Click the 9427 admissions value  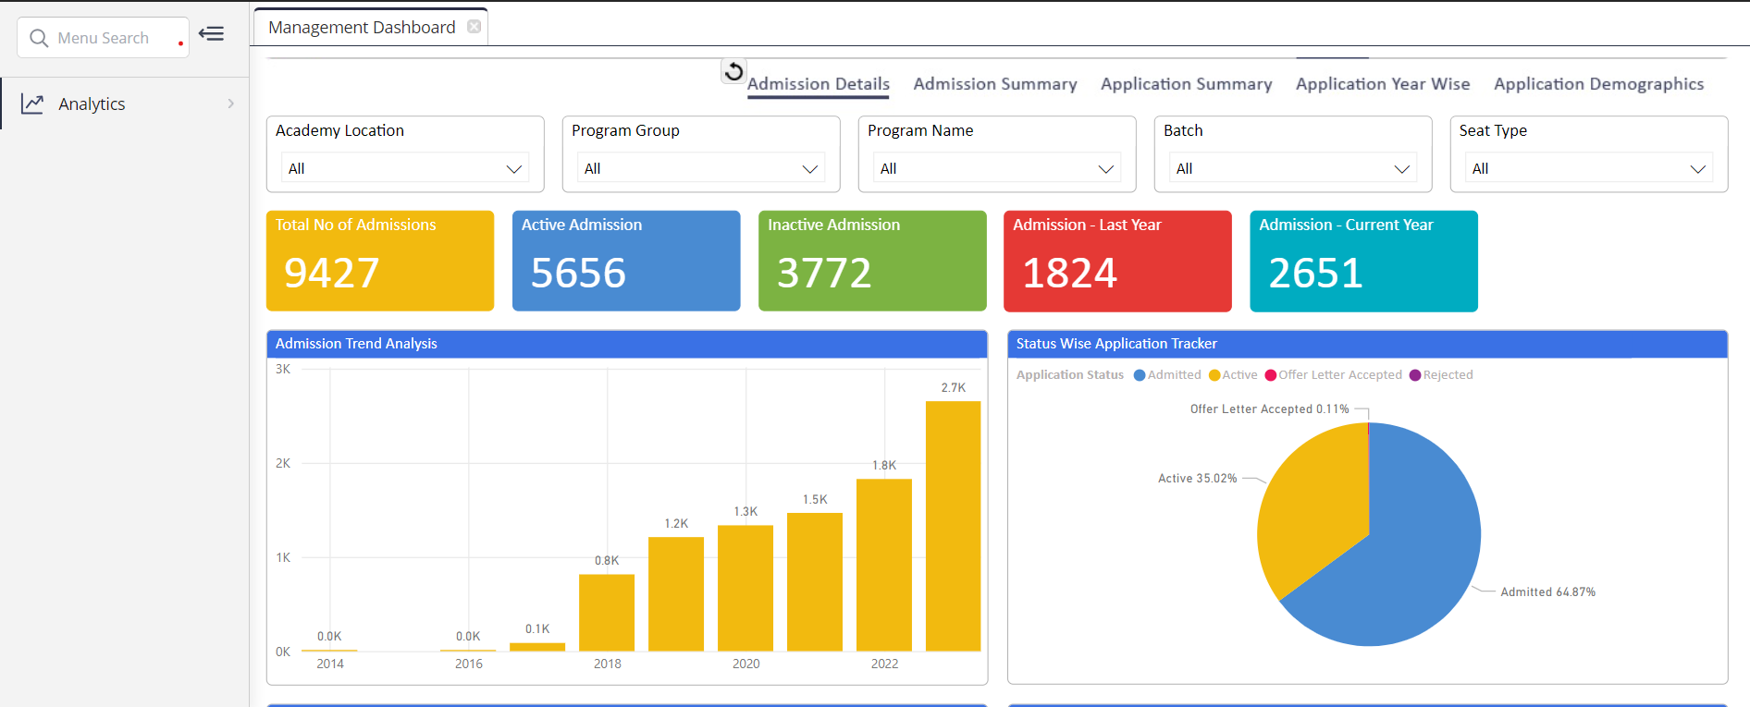[x=332, y=274]
